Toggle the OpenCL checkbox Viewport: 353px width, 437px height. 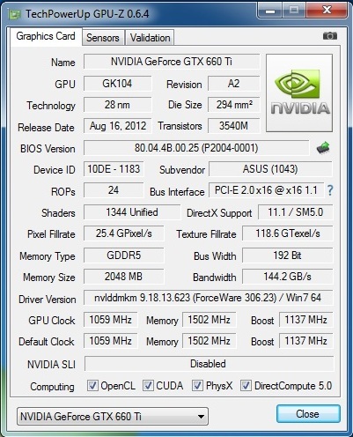[92, 385]
